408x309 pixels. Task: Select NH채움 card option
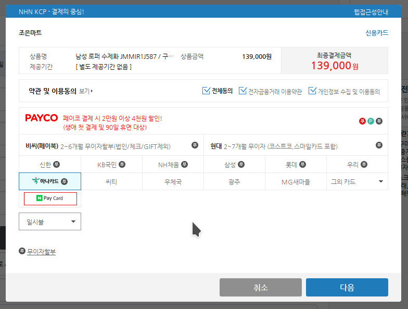point(173,165)
